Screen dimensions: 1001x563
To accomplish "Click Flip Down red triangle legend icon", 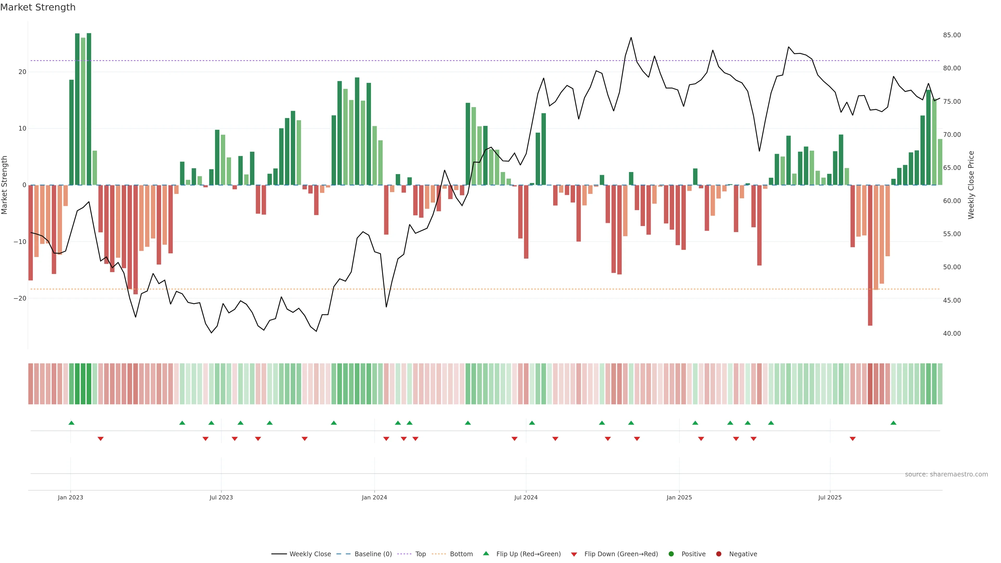I will pos(574,554).
